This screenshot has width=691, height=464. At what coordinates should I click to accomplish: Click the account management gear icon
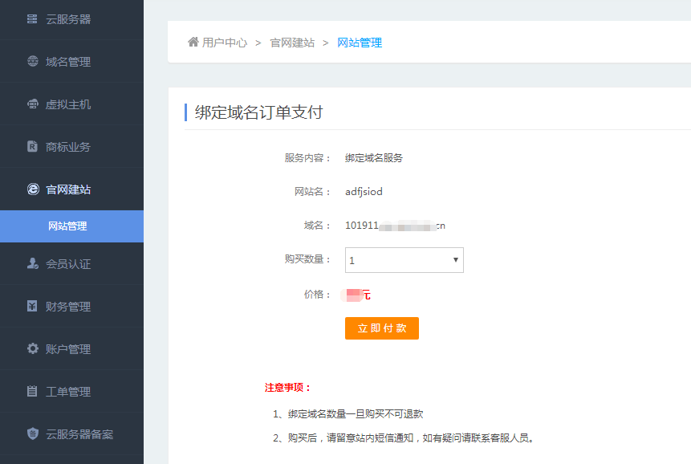(x=32, y=348)
